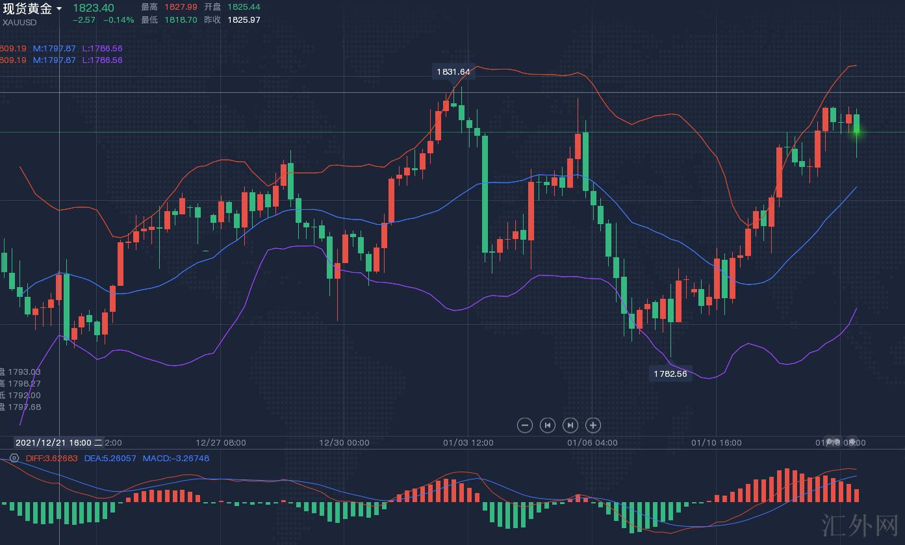Click the 1831.64 high price label
Viewport: 905px width, 545px height.
click(x=453, y=71)
